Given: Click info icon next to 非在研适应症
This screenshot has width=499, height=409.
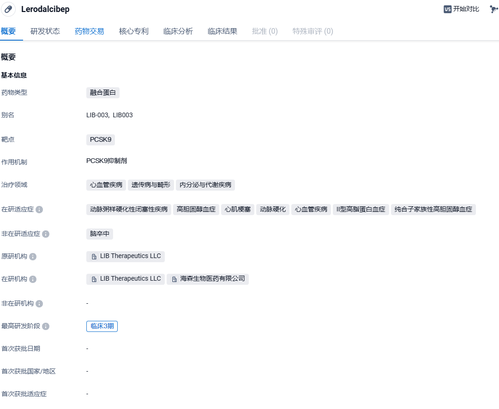Looking at the screenshot, I should point(46,234).
